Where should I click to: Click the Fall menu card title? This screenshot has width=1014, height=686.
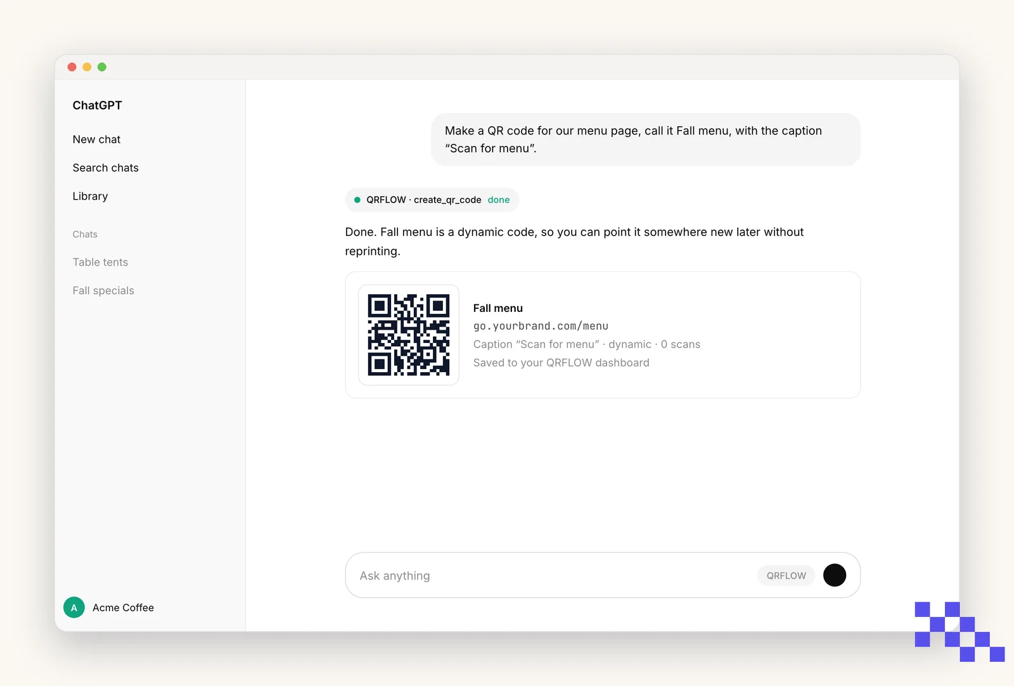pos(498,308)
